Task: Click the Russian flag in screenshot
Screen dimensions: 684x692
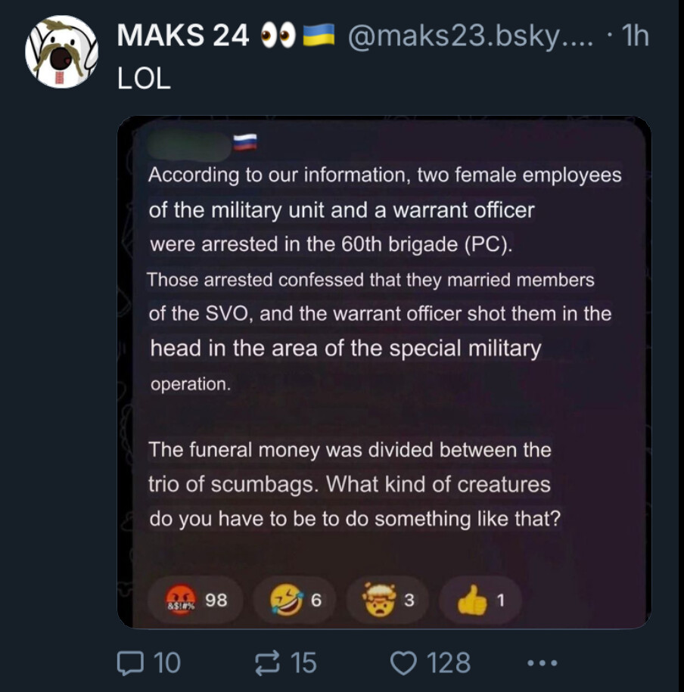Action: (x=245, y=142)
